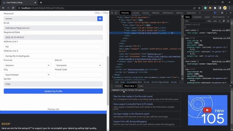Click the Address Line 2 field
The width and height of the screenshot is (233, 131).
(53, 56)
